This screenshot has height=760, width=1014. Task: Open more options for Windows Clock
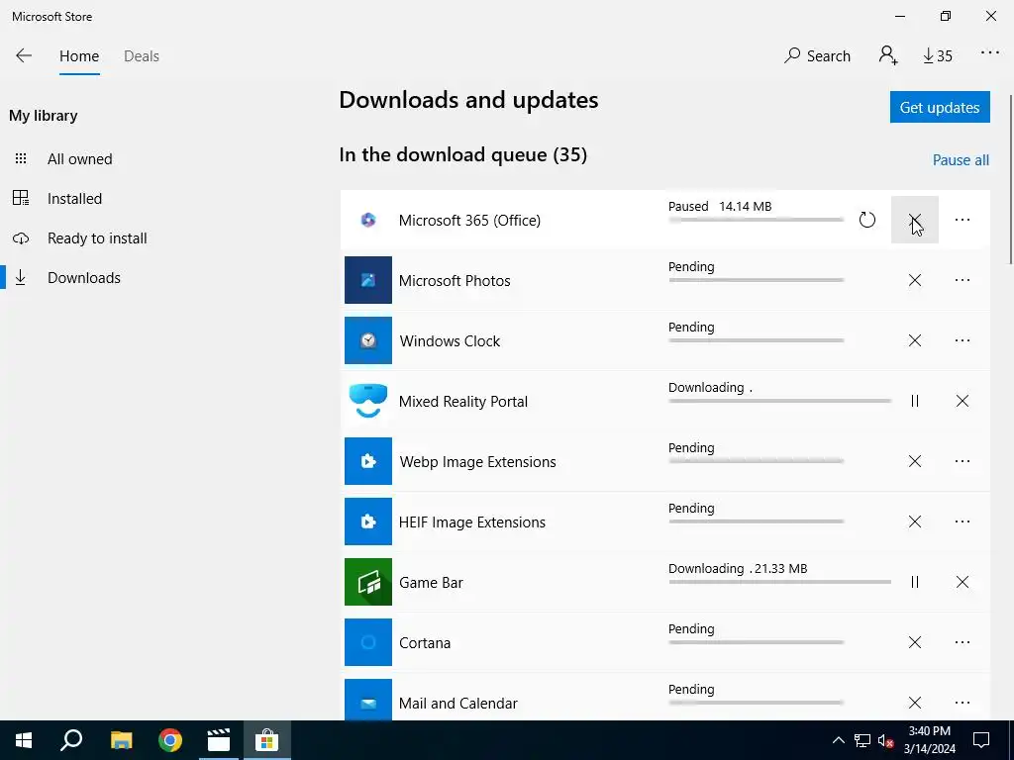(x=963, y=340)
